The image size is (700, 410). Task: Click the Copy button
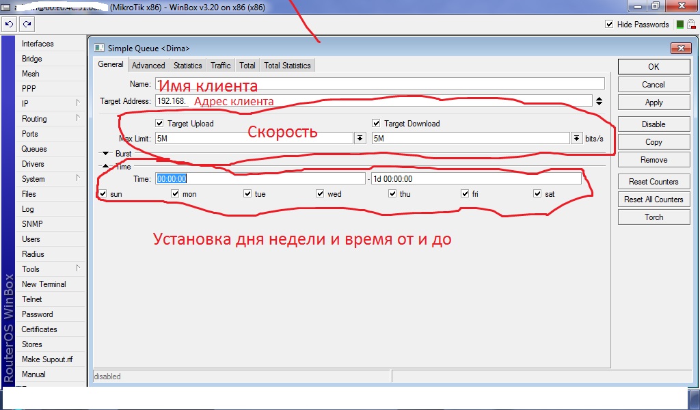(x=654, y=142)
